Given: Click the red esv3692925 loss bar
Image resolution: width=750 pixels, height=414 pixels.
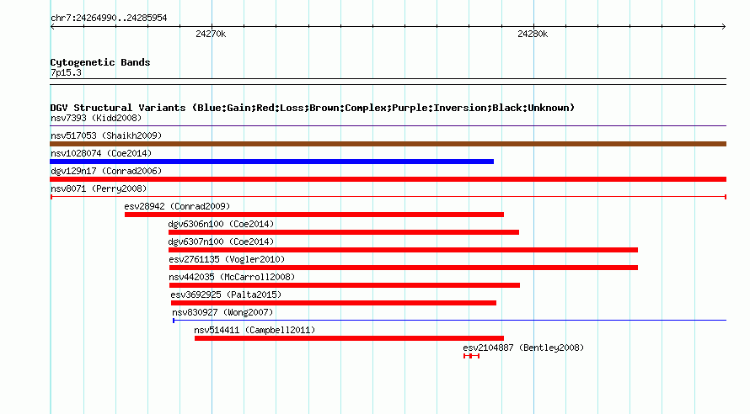Looking at the screenshot, I should point(334,303).
